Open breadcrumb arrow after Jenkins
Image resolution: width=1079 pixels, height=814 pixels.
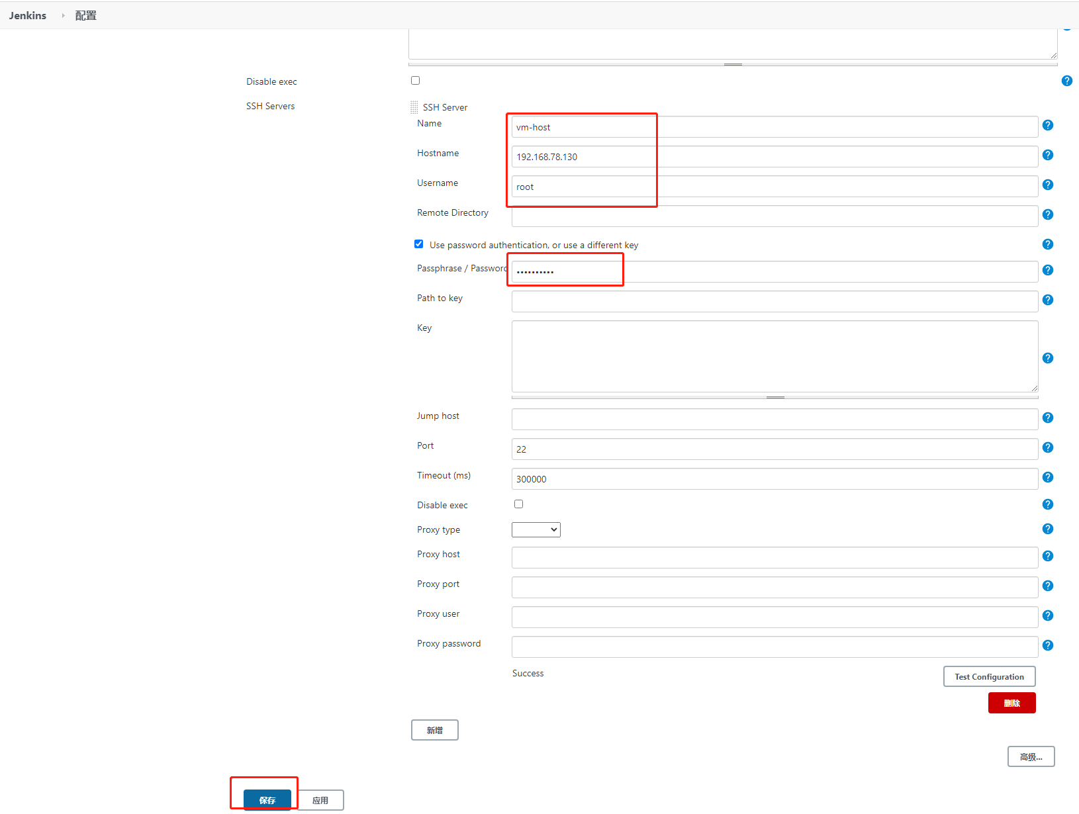63,15
